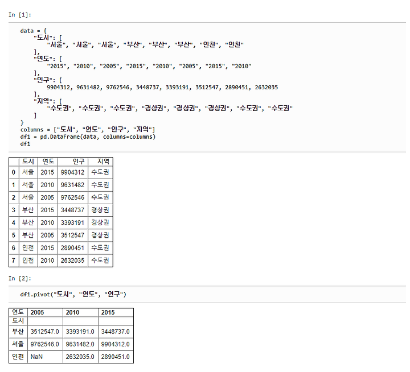Click cell 2632035 in first table
The width and height of the screenshot is (410, 372).
(x=73, y=261)
